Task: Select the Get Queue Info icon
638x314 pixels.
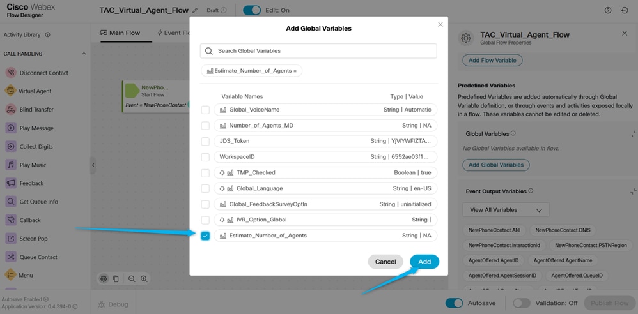Action: 11,202
